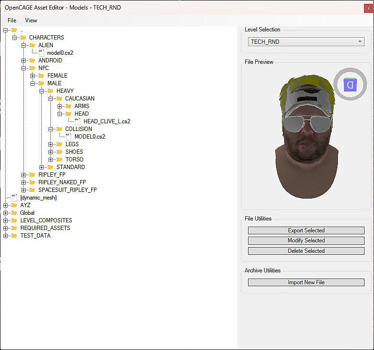
Task: Click the RIPLEY_FP folder icon
Action: [x=32, y=175]
